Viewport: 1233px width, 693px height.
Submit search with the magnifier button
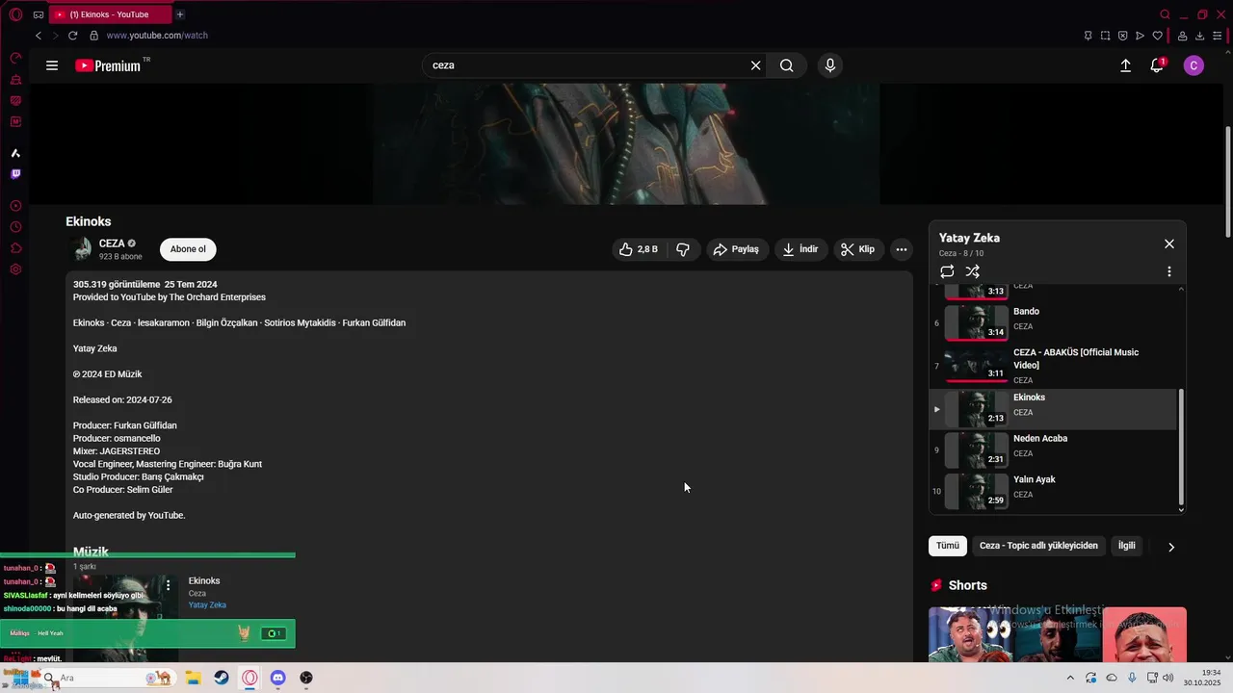[787, 65]
